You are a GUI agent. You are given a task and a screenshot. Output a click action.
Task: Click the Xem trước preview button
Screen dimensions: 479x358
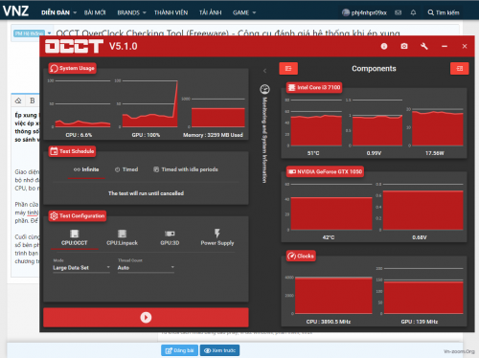(219, 350)
